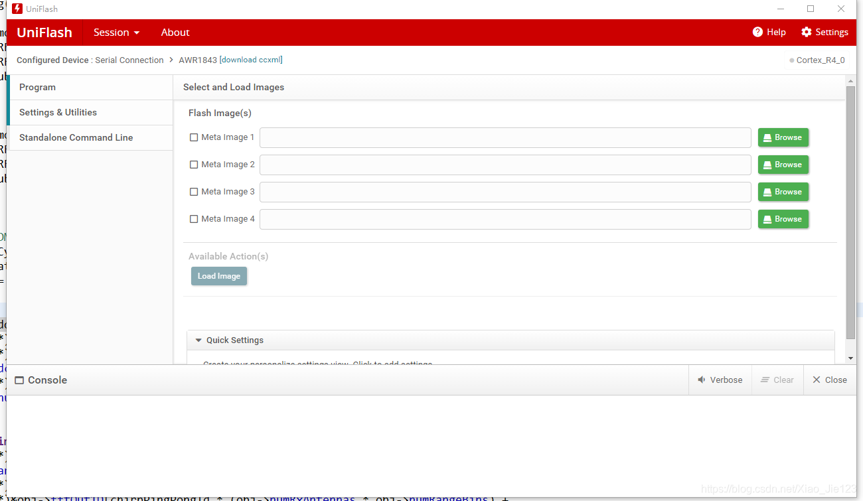Check the Meta Image 4 checkbox
Image resolution: width=863 pixels, height=501 pixels.
[x=194, y=219]
